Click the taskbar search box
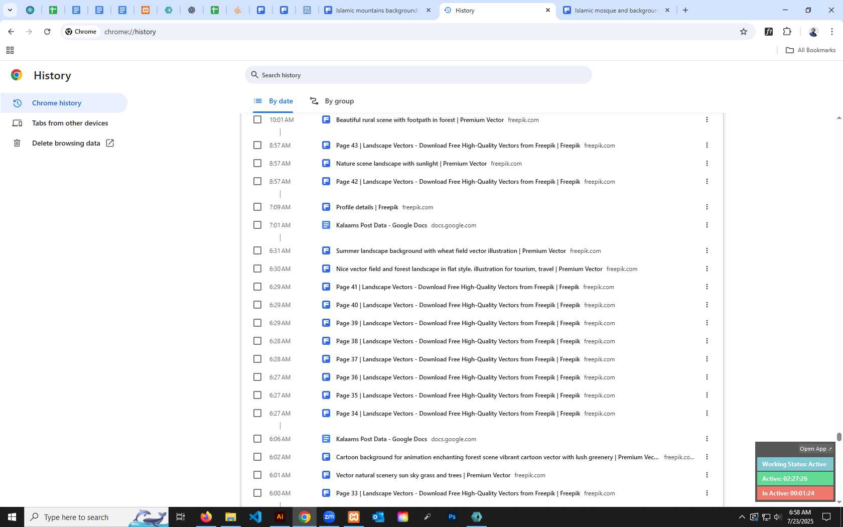The width and height of the screenshot is (843, 527). click(x=96, y=517)
